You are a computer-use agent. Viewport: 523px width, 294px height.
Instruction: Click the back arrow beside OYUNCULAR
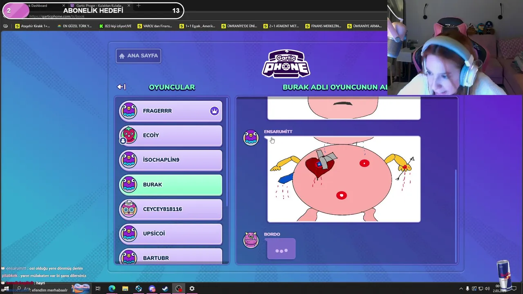tap(121, 87)
